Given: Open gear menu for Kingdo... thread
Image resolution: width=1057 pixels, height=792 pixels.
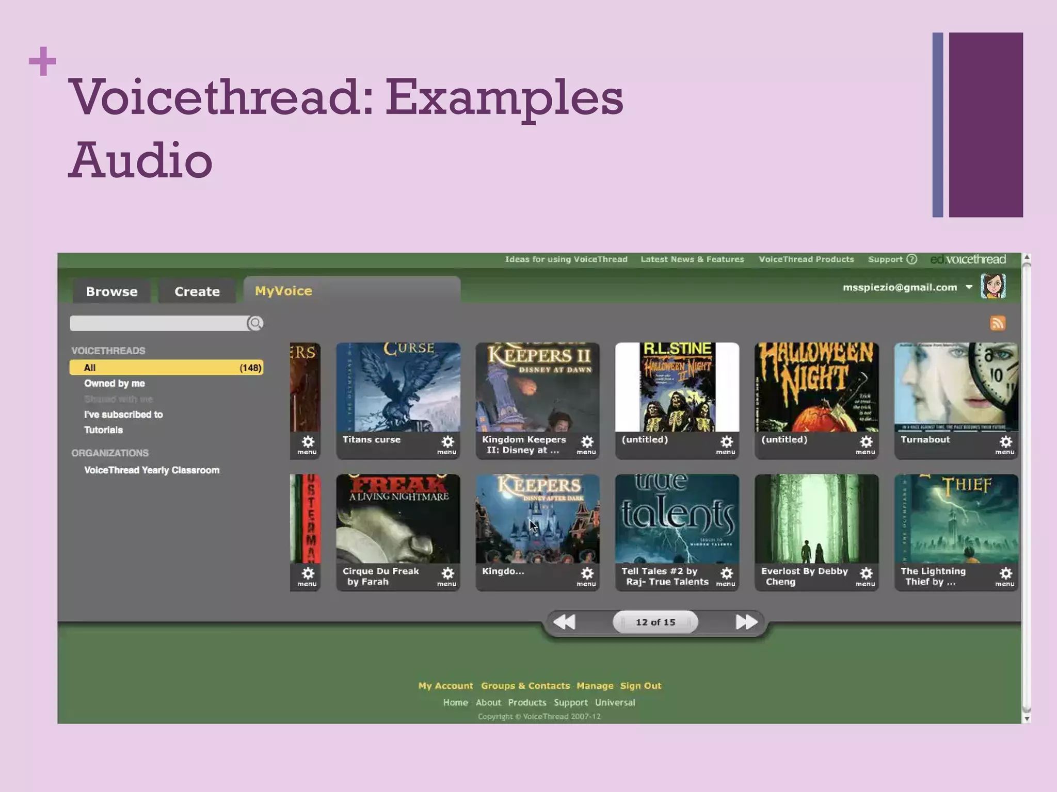Looking at the screenshot, I should (x=586, y=576).
